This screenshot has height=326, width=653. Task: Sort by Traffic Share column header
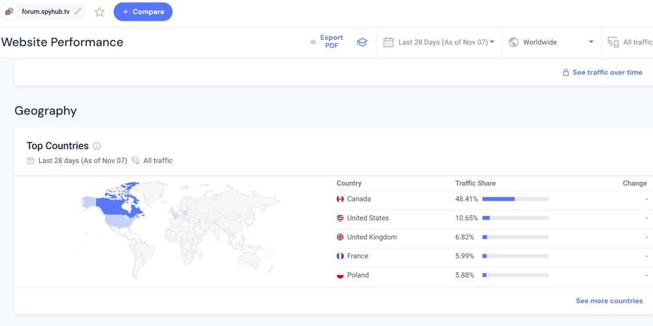(475, 183)
